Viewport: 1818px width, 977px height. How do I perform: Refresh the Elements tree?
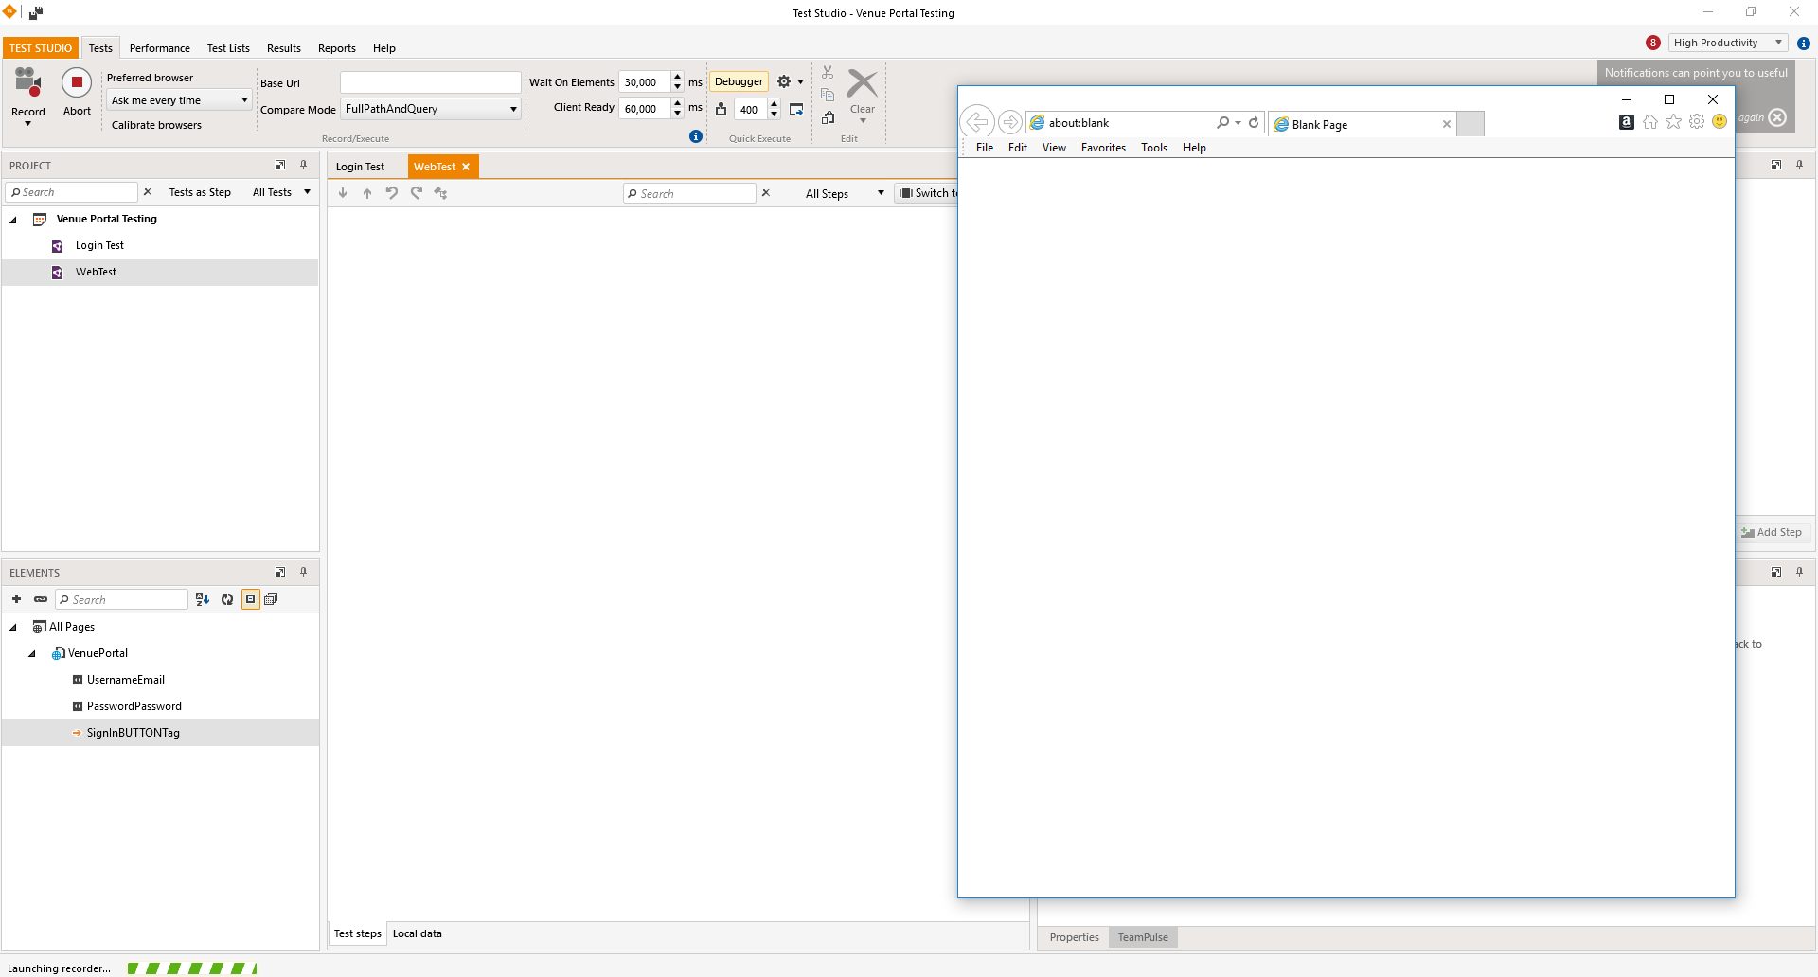click(x=227, y=599)
